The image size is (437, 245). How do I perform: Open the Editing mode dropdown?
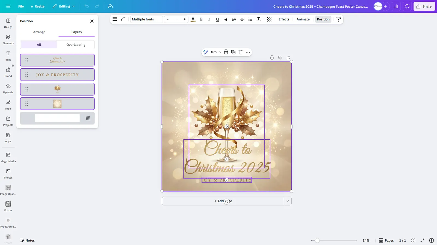click(x=63, y=6)
